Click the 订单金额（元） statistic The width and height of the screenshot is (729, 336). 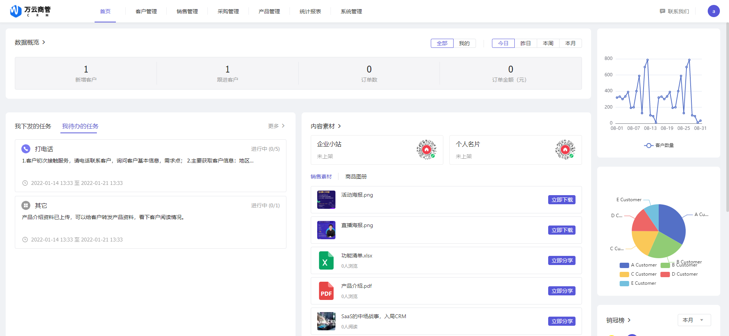[x=511, y=74]
